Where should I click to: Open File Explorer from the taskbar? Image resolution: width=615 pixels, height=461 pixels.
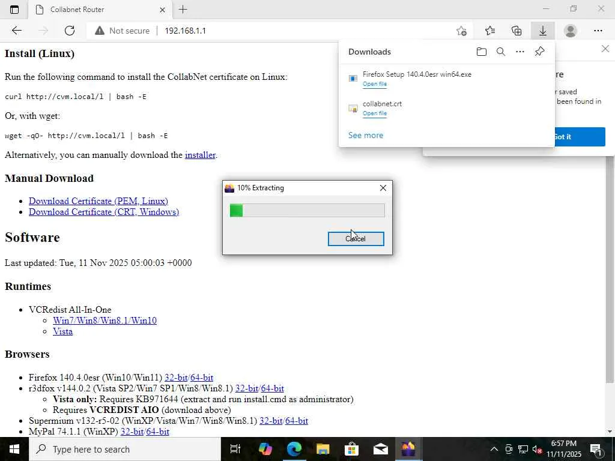(323, 449)
